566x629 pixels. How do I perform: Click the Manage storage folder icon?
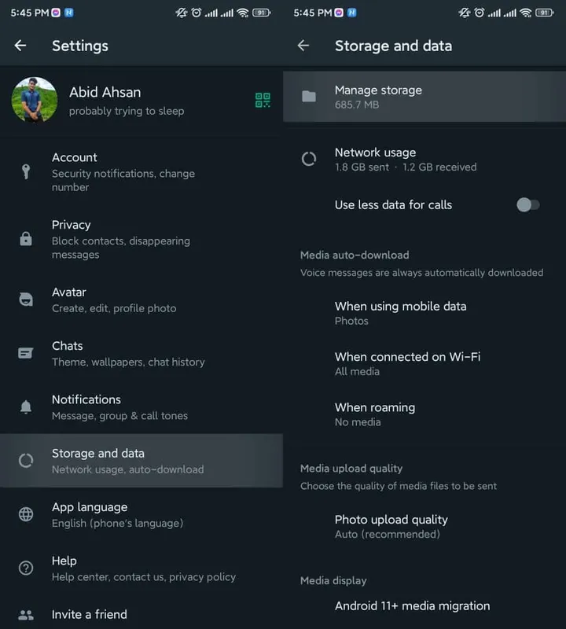tap(309, 97)
